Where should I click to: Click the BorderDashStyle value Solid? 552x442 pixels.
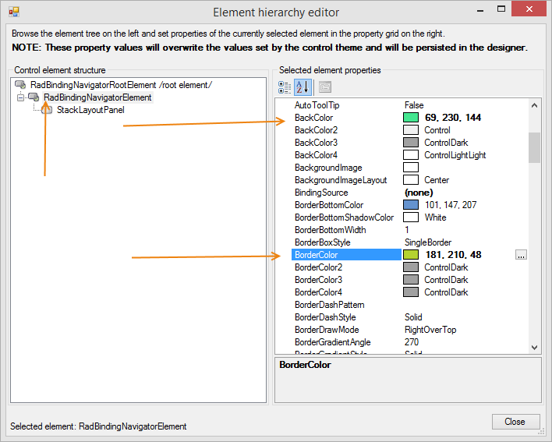(x=413, y=317)
